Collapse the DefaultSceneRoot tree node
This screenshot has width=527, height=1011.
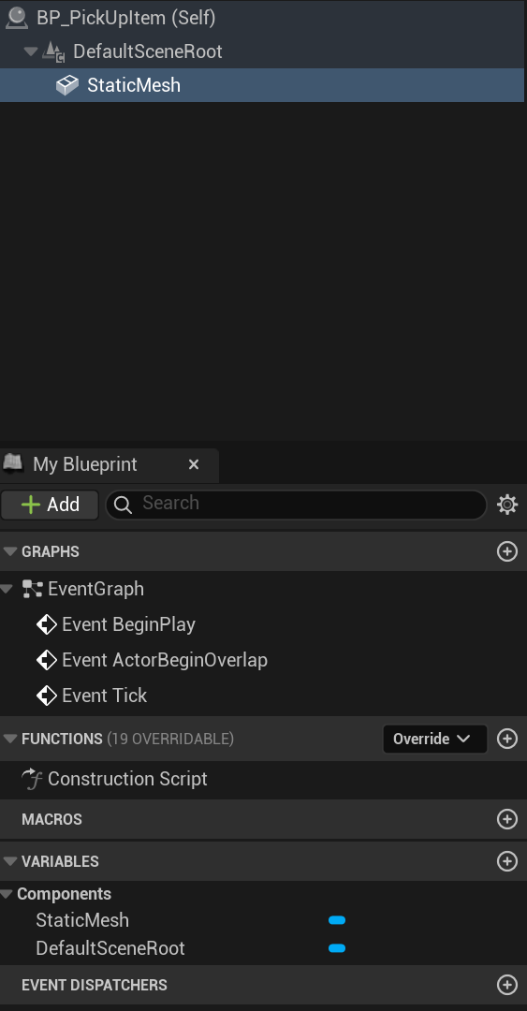30,51
